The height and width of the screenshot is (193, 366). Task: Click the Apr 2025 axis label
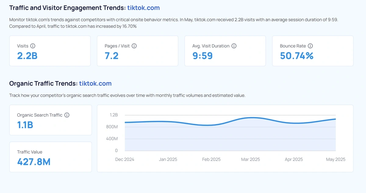(x=293, y=159)
